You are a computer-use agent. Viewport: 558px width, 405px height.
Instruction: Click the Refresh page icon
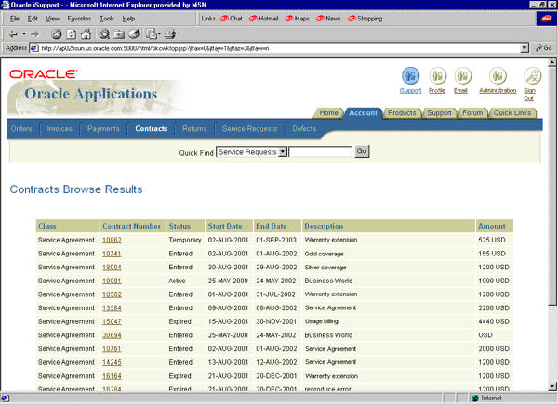[x=72, y=34]
